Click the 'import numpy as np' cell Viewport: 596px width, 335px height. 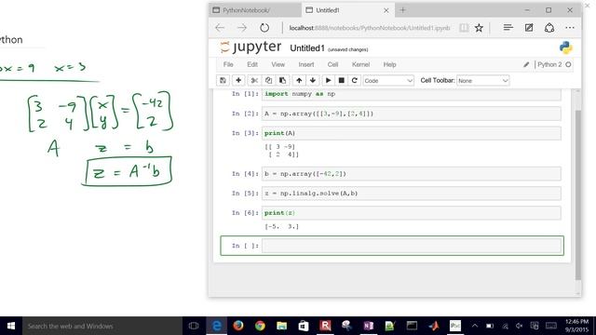[412, 94]
